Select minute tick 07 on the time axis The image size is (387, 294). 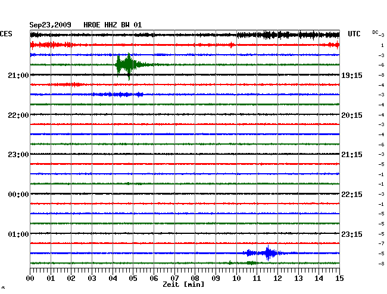pyautogui.click(x=174, y=278)
